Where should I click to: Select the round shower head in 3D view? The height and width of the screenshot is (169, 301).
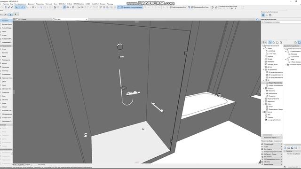(x=120, y=46)
